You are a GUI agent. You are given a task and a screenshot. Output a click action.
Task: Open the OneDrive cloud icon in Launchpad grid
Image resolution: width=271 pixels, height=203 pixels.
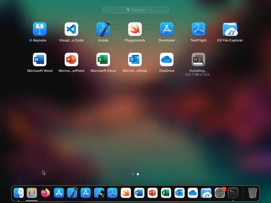tap(167, 59)
